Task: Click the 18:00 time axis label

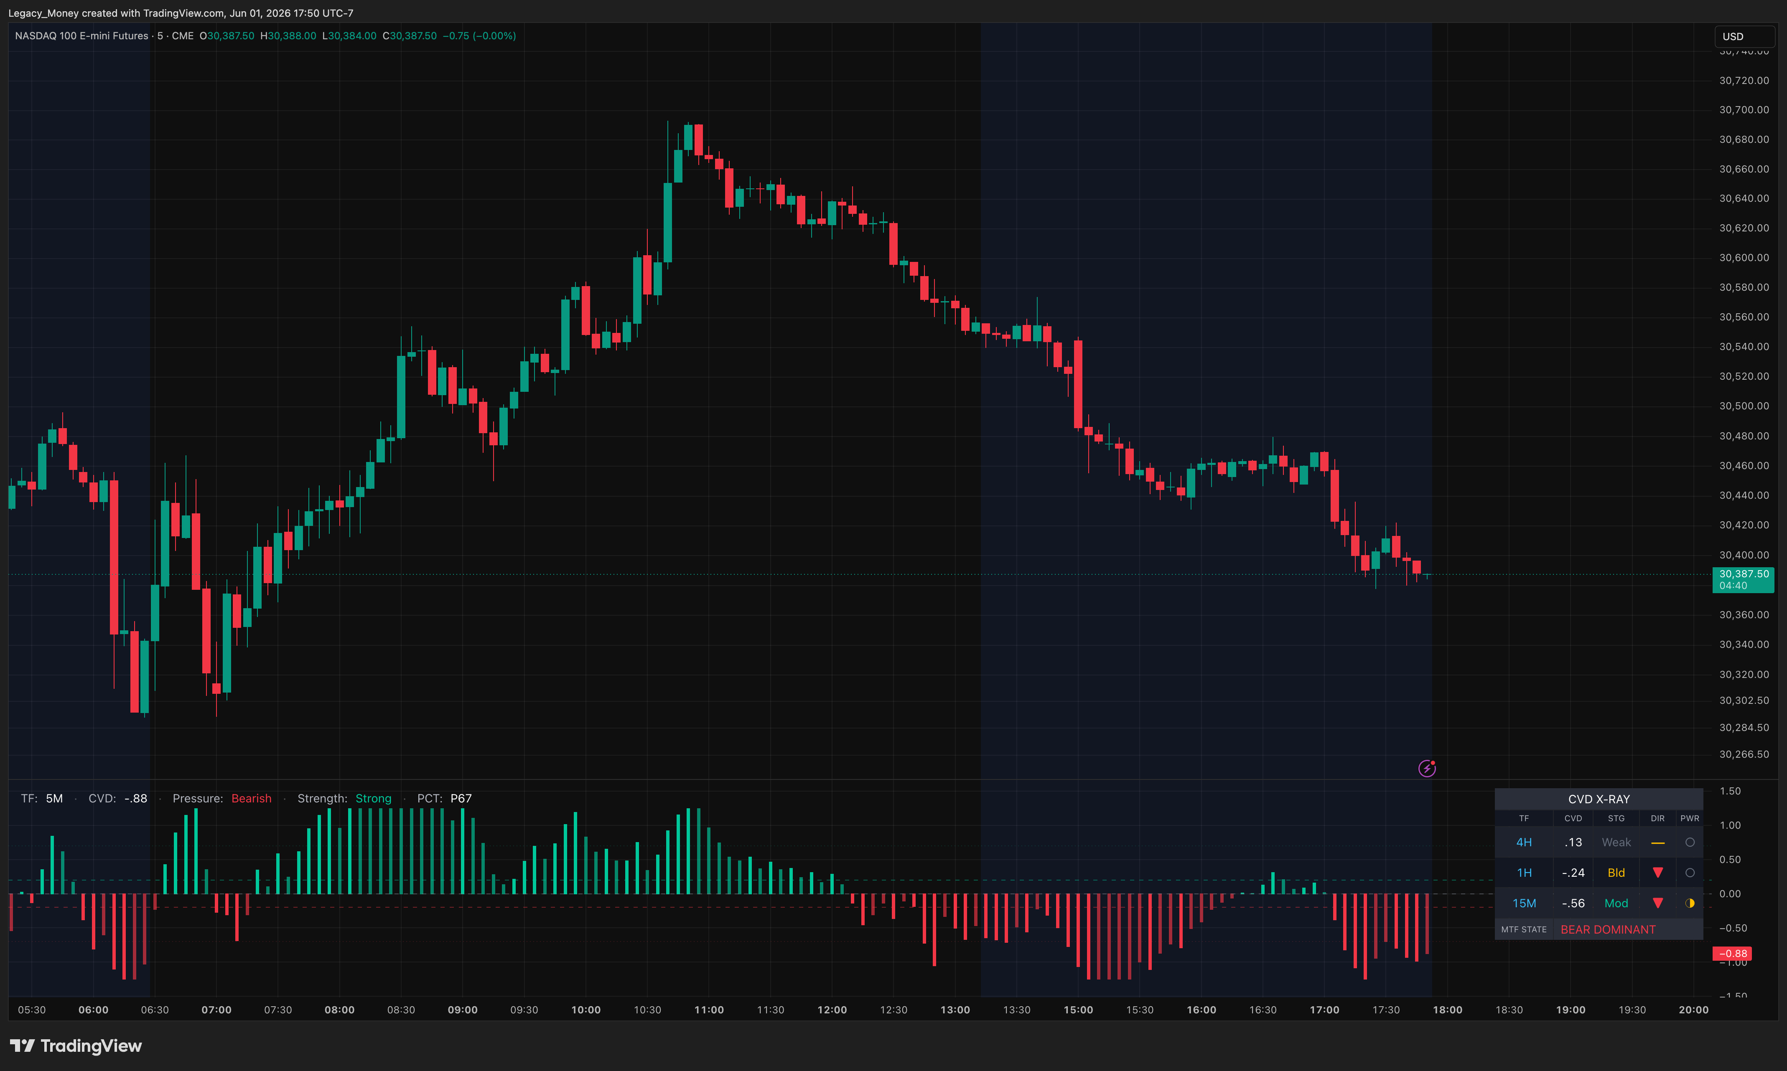Action: pos(1448,1010)
